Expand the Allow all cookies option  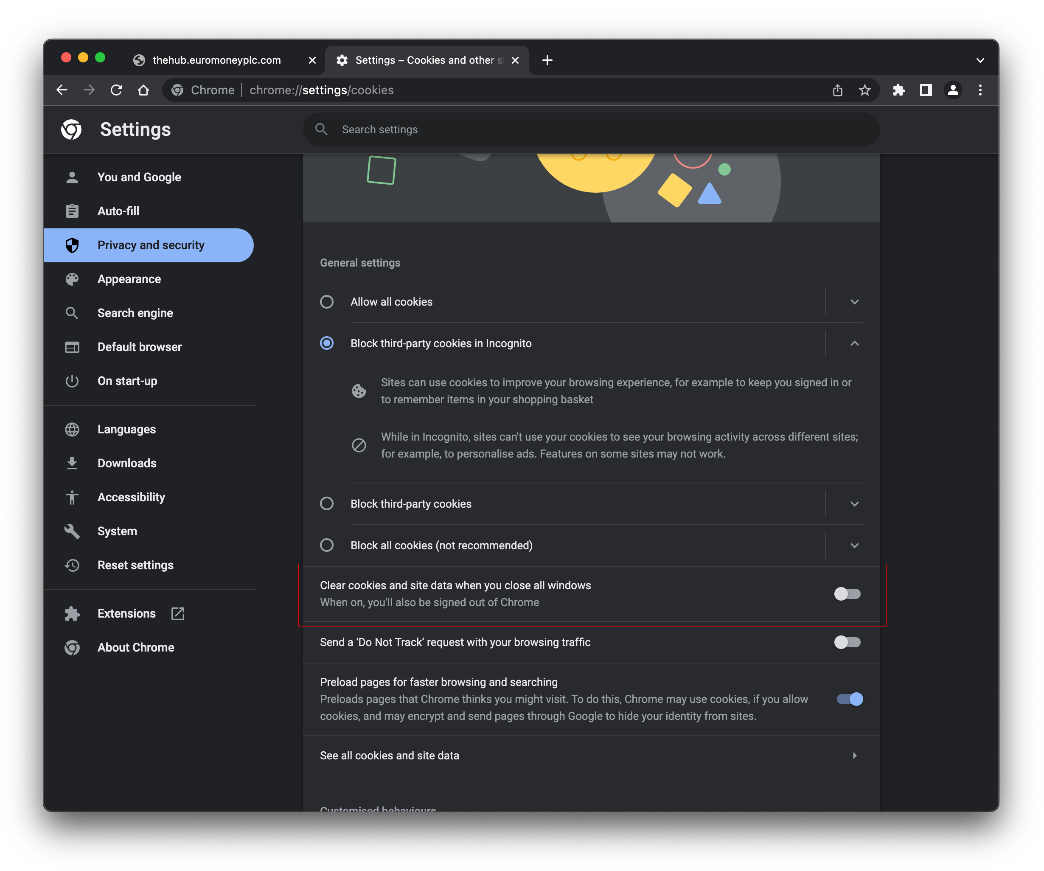click(x=855, y=301)
